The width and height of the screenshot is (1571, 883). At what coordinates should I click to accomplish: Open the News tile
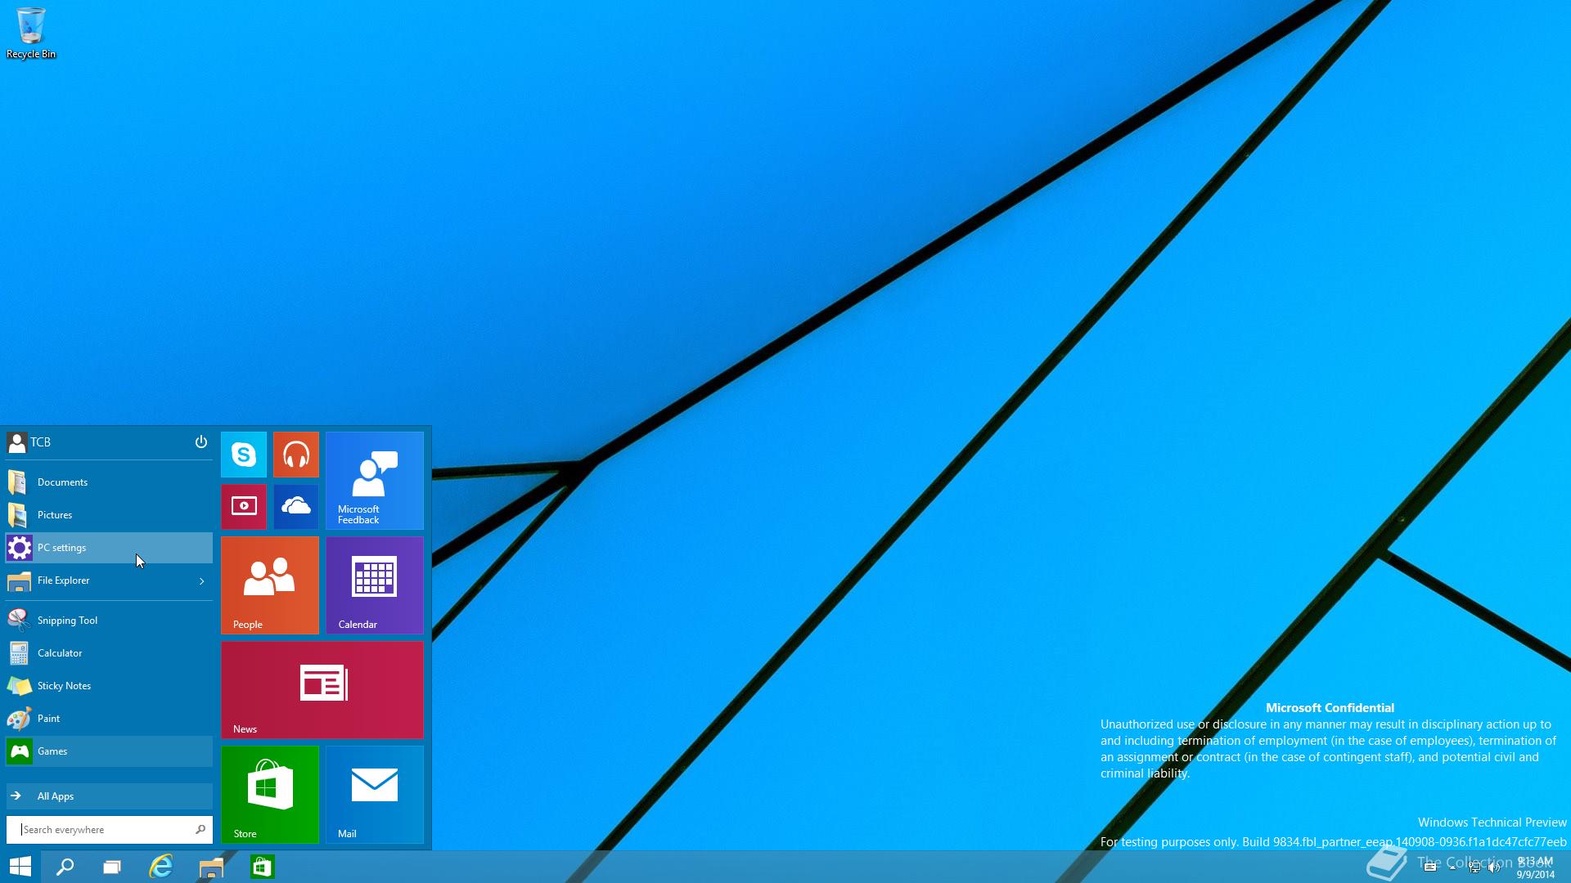(x=322, y=690)
